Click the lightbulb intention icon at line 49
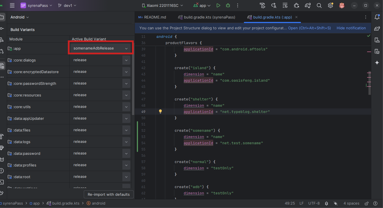Screen dimensions: 383x208 [x=160, y=112]
